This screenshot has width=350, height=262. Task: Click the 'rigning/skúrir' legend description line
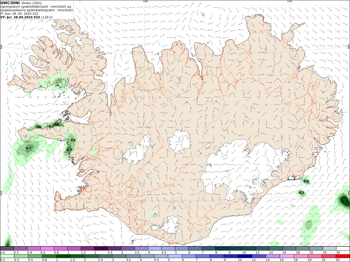tap(36, 7)
